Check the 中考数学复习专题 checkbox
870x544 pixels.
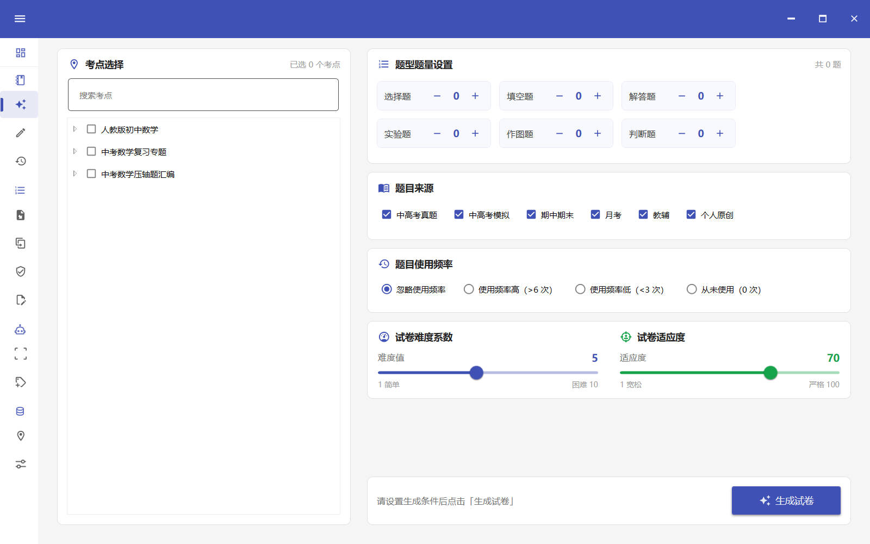click(x=91, y=151)
